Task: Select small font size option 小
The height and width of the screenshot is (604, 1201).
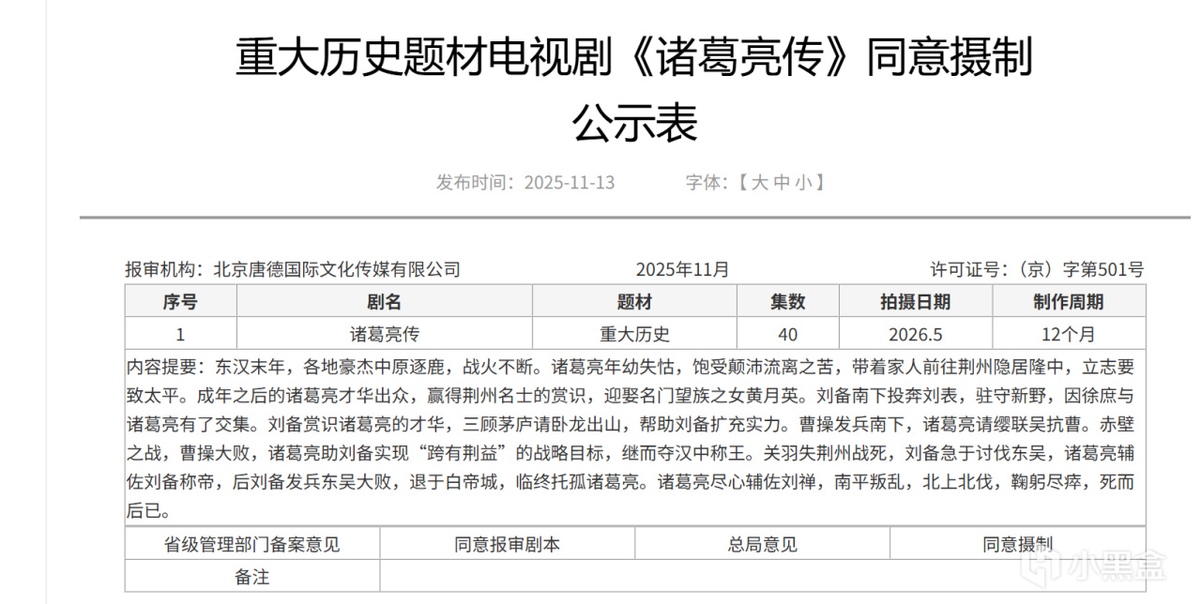Action: [804, 182]
